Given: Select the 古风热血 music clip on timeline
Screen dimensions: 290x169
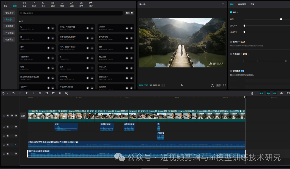Looking at the screenshot, I should 136,145.
